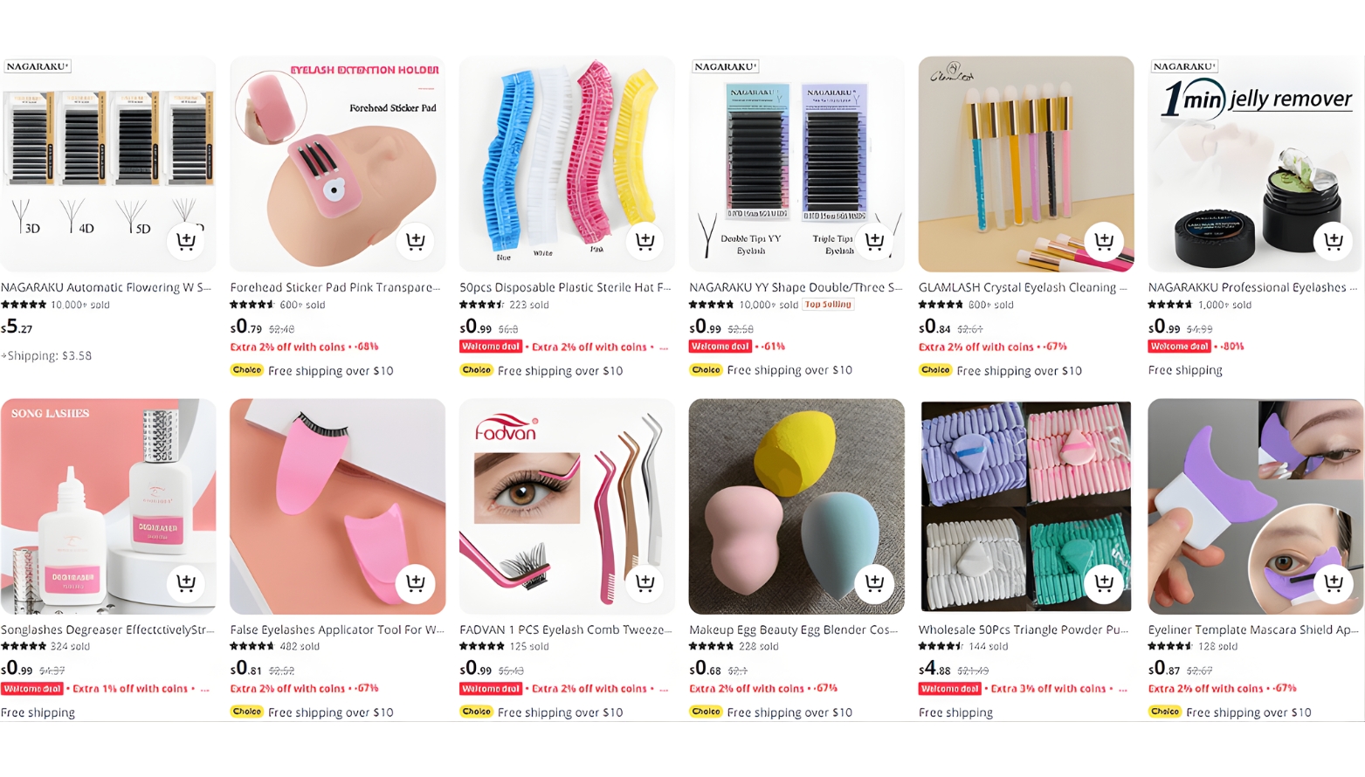Add jelly remover product to cart

click(1334, 241)
